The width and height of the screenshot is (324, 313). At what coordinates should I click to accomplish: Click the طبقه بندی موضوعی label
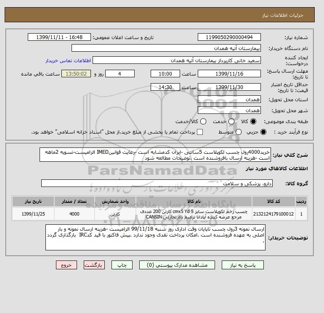pyautogui.click(x=286, y=121)
